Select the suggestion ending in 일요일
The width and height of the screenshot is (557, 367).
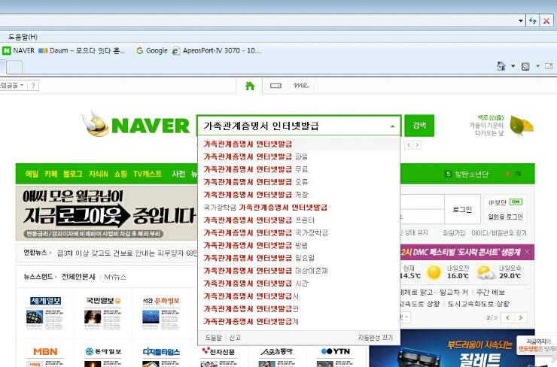tap(299, 258)
